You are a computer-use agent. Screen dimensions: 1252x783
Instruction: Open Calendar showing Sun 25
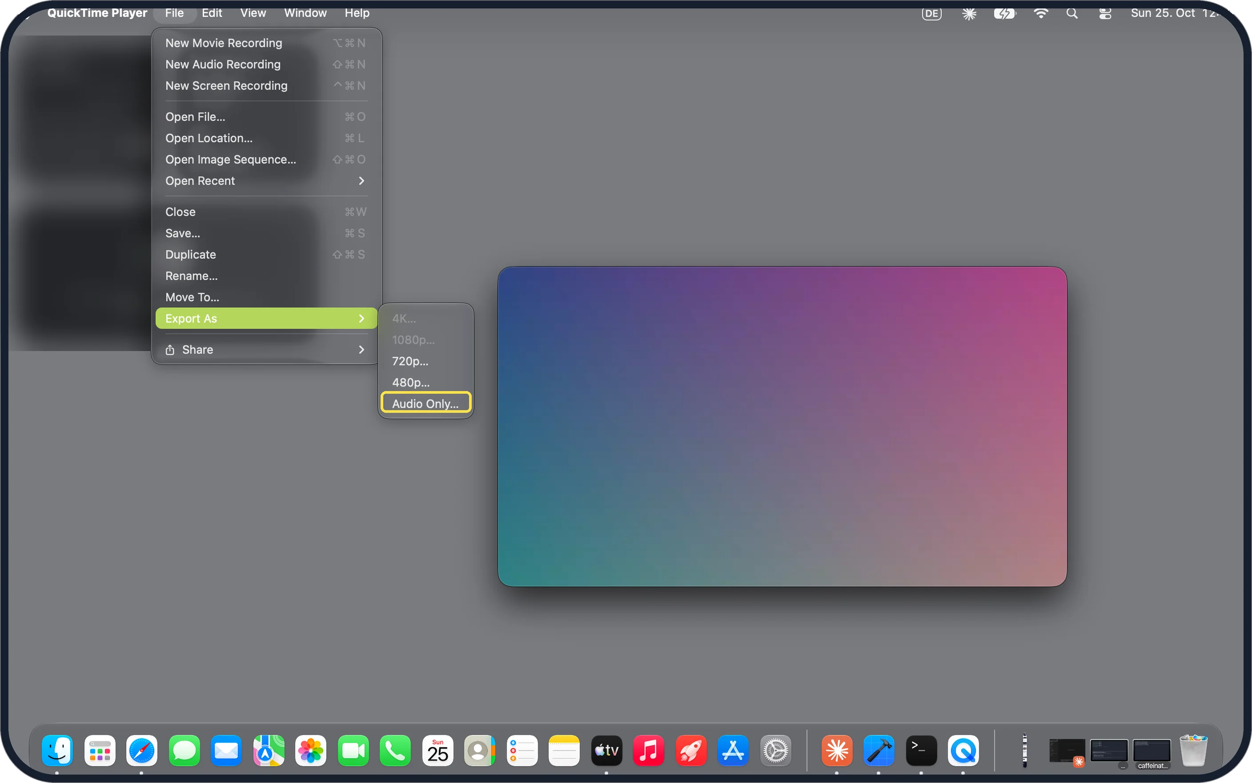437,750
